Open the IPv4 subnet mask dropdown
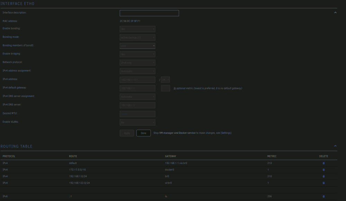 [x=165, y=80]
